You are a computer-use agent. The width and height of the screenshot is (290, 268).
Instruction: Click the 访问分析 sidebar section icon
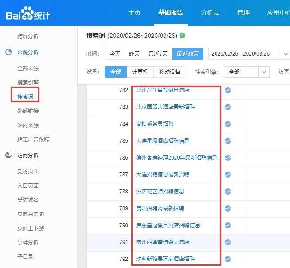click(8, 156)
